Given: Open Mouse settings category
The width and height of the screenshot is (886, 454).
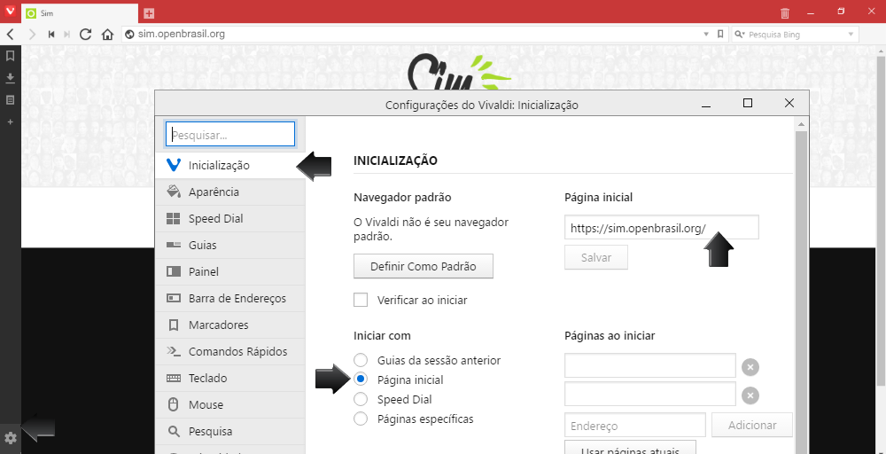Looking at the screenshot, I should click(x=230, y=404).
